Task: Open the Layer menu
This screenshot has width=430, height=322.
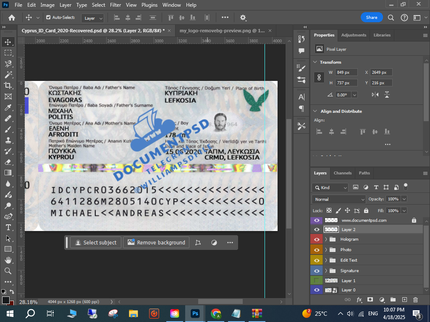Action: coord(66,5)
